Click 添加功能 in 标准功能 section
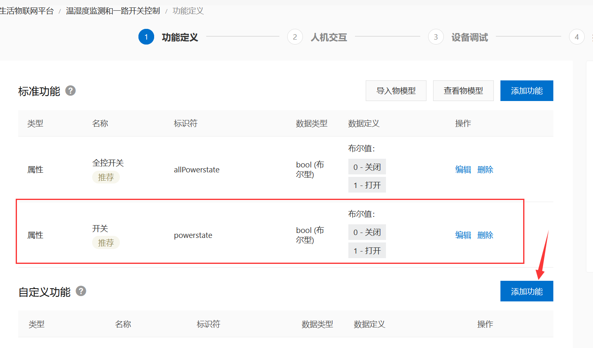 (x=526, y=91)
